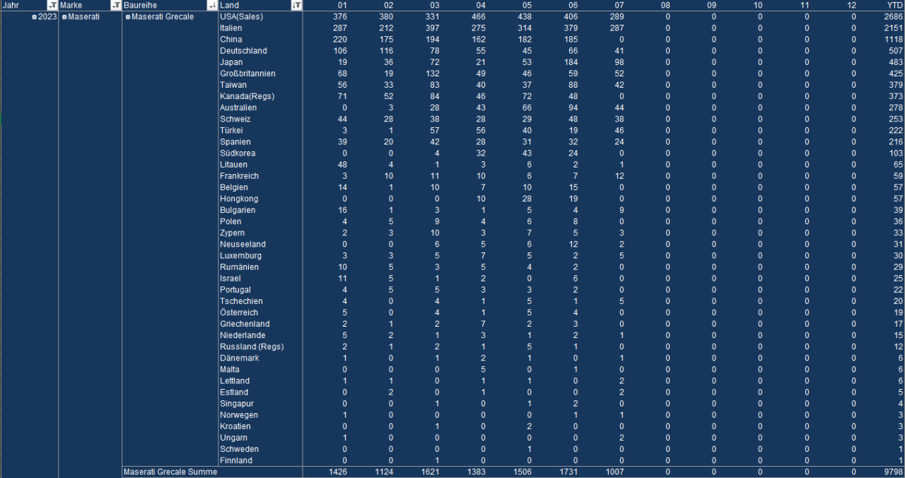Viewport: 905px width, 478px height.
Task: Open the Marke field filter button
Action: [115, 6]
